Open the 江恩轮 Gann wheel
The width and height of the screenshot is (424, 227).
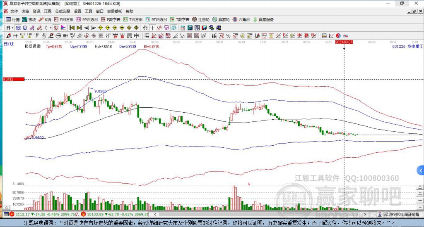coord(201,19)
